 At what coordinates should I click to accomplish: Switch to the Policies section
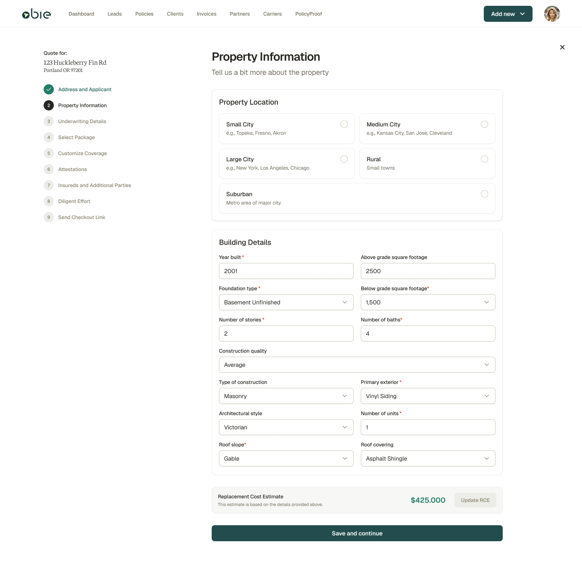coord(144,14)
